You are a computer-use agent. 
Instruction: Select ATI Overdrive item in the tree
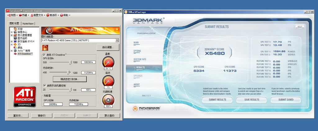pos(25,54)
